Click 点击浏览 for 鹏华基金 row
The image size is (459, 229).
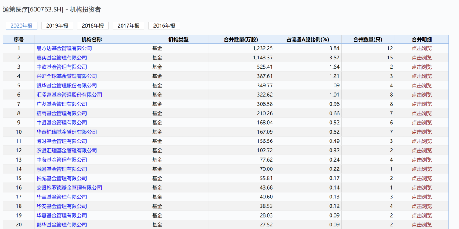point(422,225)
